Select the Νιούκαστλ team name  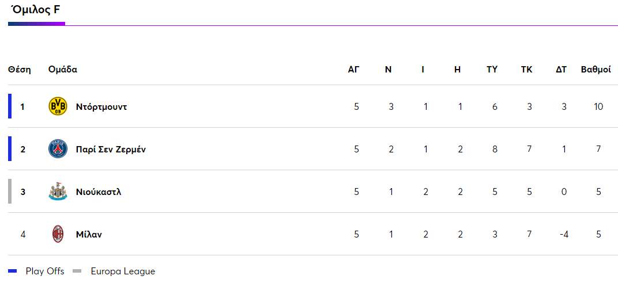coord(99,192)
